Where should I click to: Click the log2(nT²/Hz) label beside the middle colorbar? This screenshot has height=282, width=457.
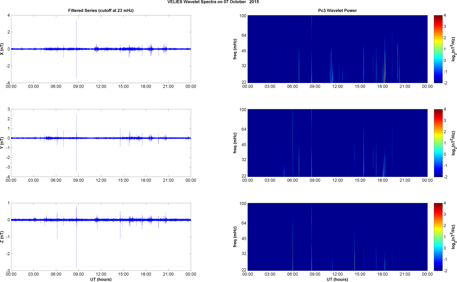coord(454,143)
